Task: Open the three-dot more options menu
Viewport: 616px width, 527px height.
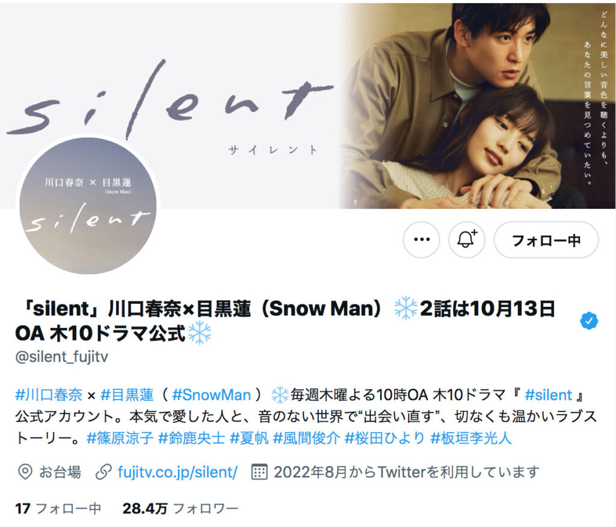Action: (x=421, y=239)
